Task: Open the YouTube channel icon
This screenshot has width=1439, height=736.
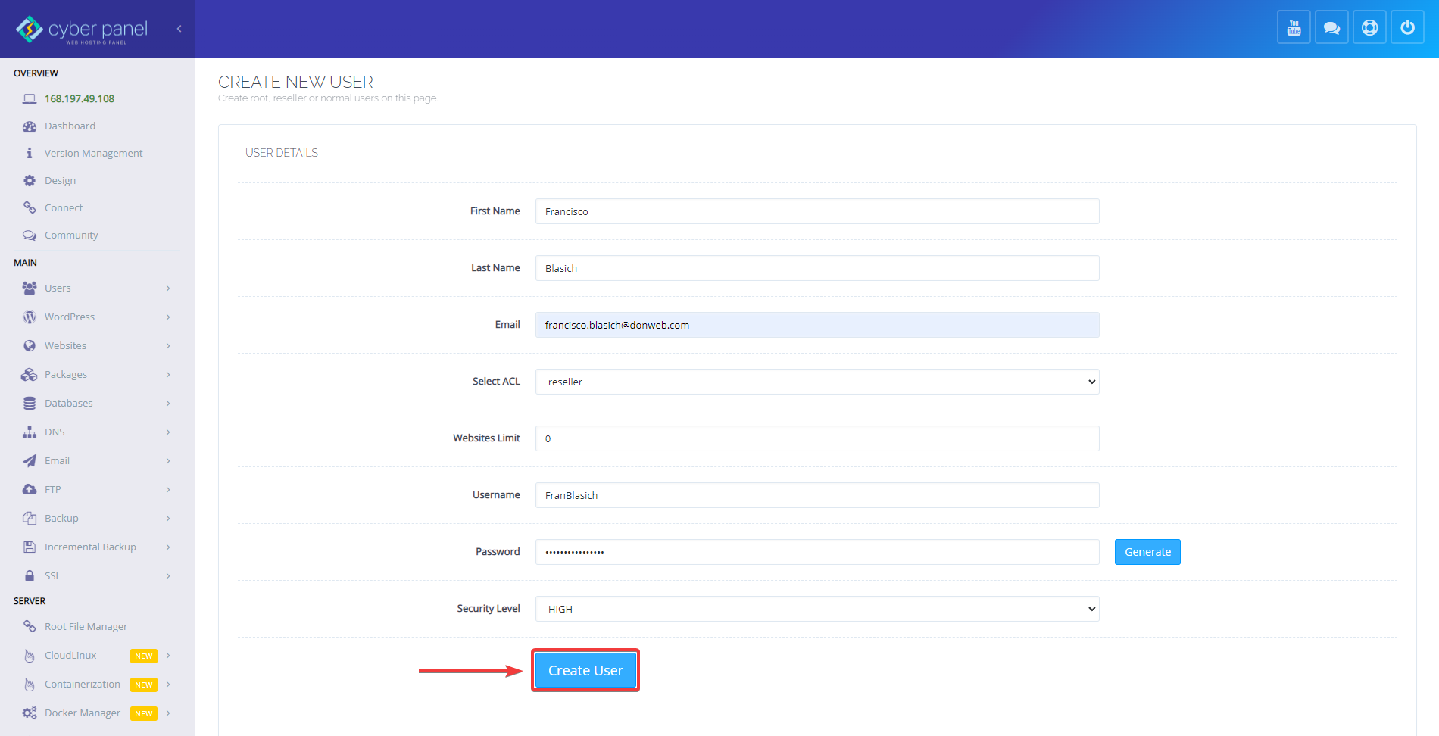Action: 1294,27
